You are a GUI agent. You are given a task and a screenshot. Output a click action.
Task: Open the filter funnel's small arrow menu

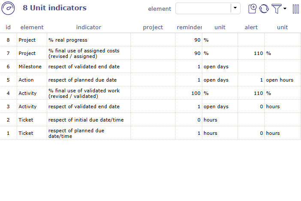pos(285,9)
